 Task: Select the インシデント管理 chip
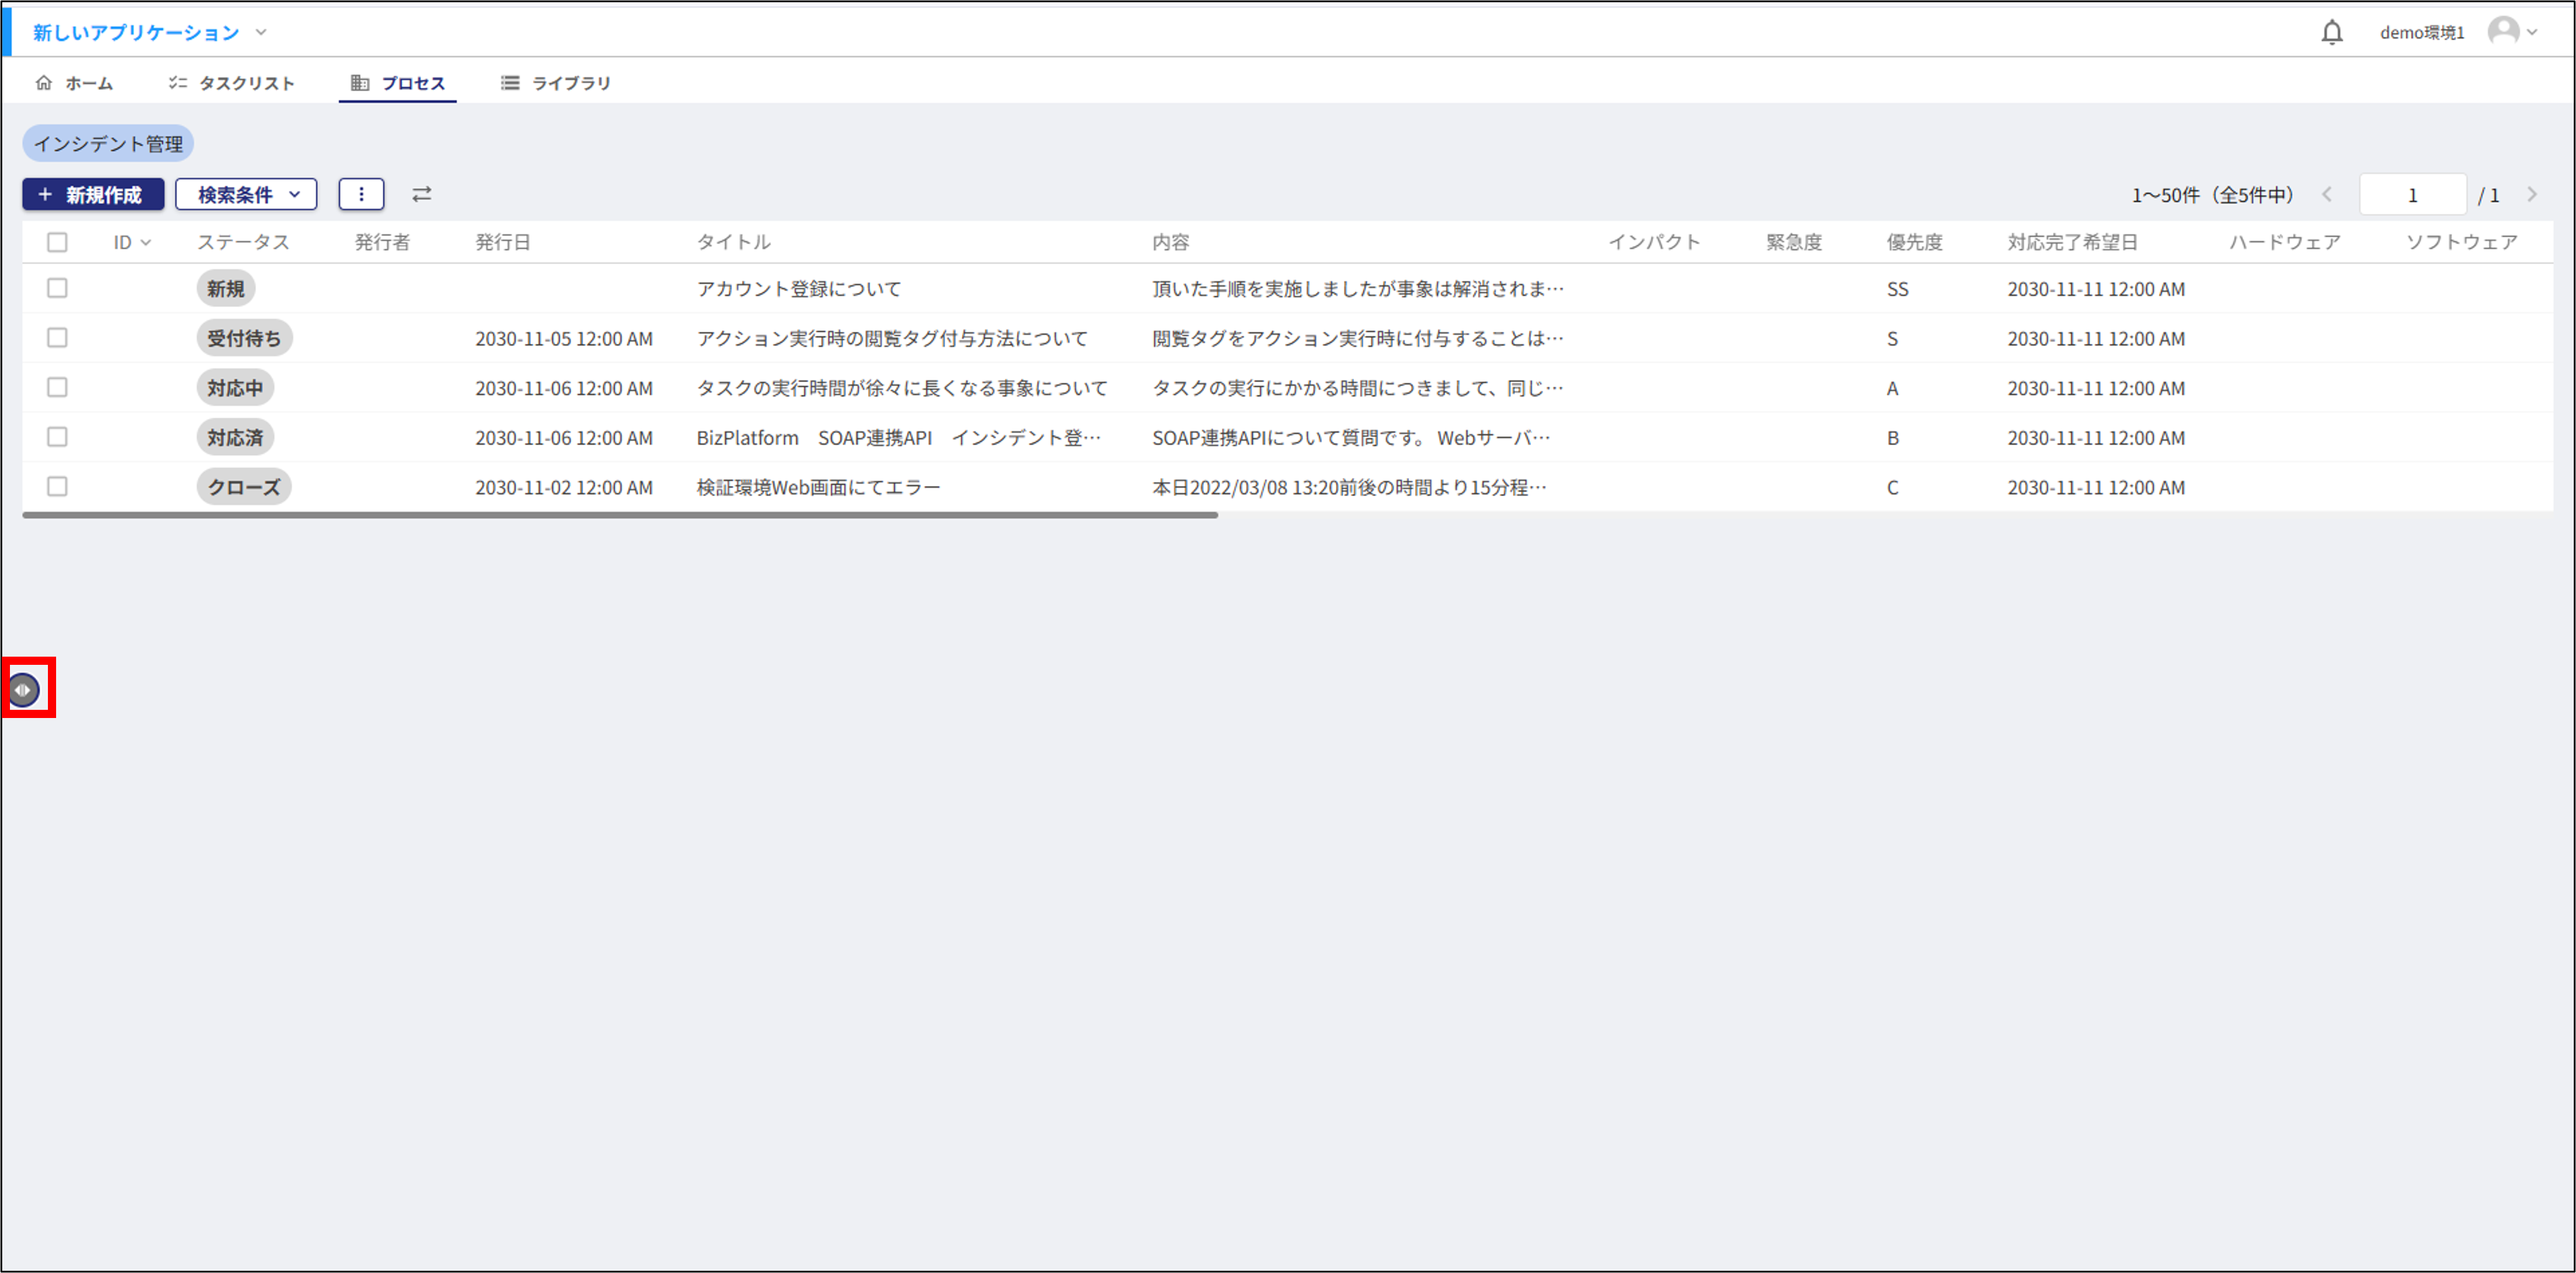pos(107,143)
